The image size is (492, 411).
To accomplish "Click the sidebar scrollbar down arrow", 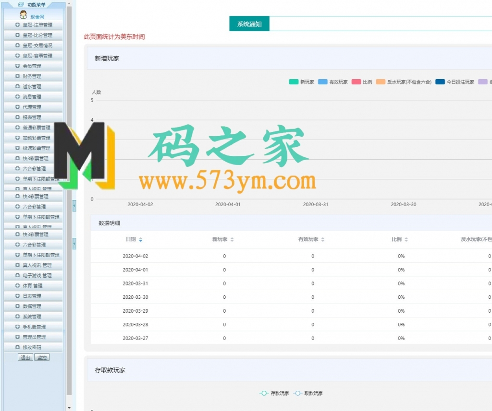I will tap(69, 408).
